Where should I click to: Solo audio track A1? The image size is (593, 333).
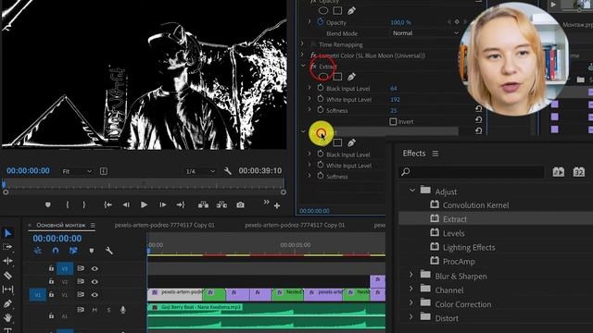[109, 310]
